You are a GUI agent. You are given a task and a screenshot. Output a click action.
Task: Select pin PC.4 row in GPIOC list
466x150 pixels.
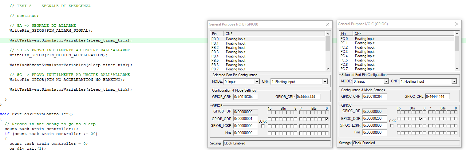[x=397, y=56]
